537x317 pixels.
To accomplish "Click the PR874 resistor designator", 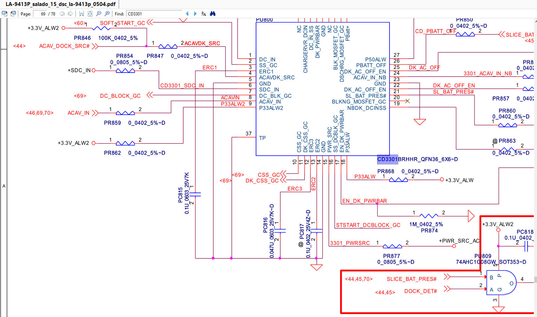I will [429, 231].
